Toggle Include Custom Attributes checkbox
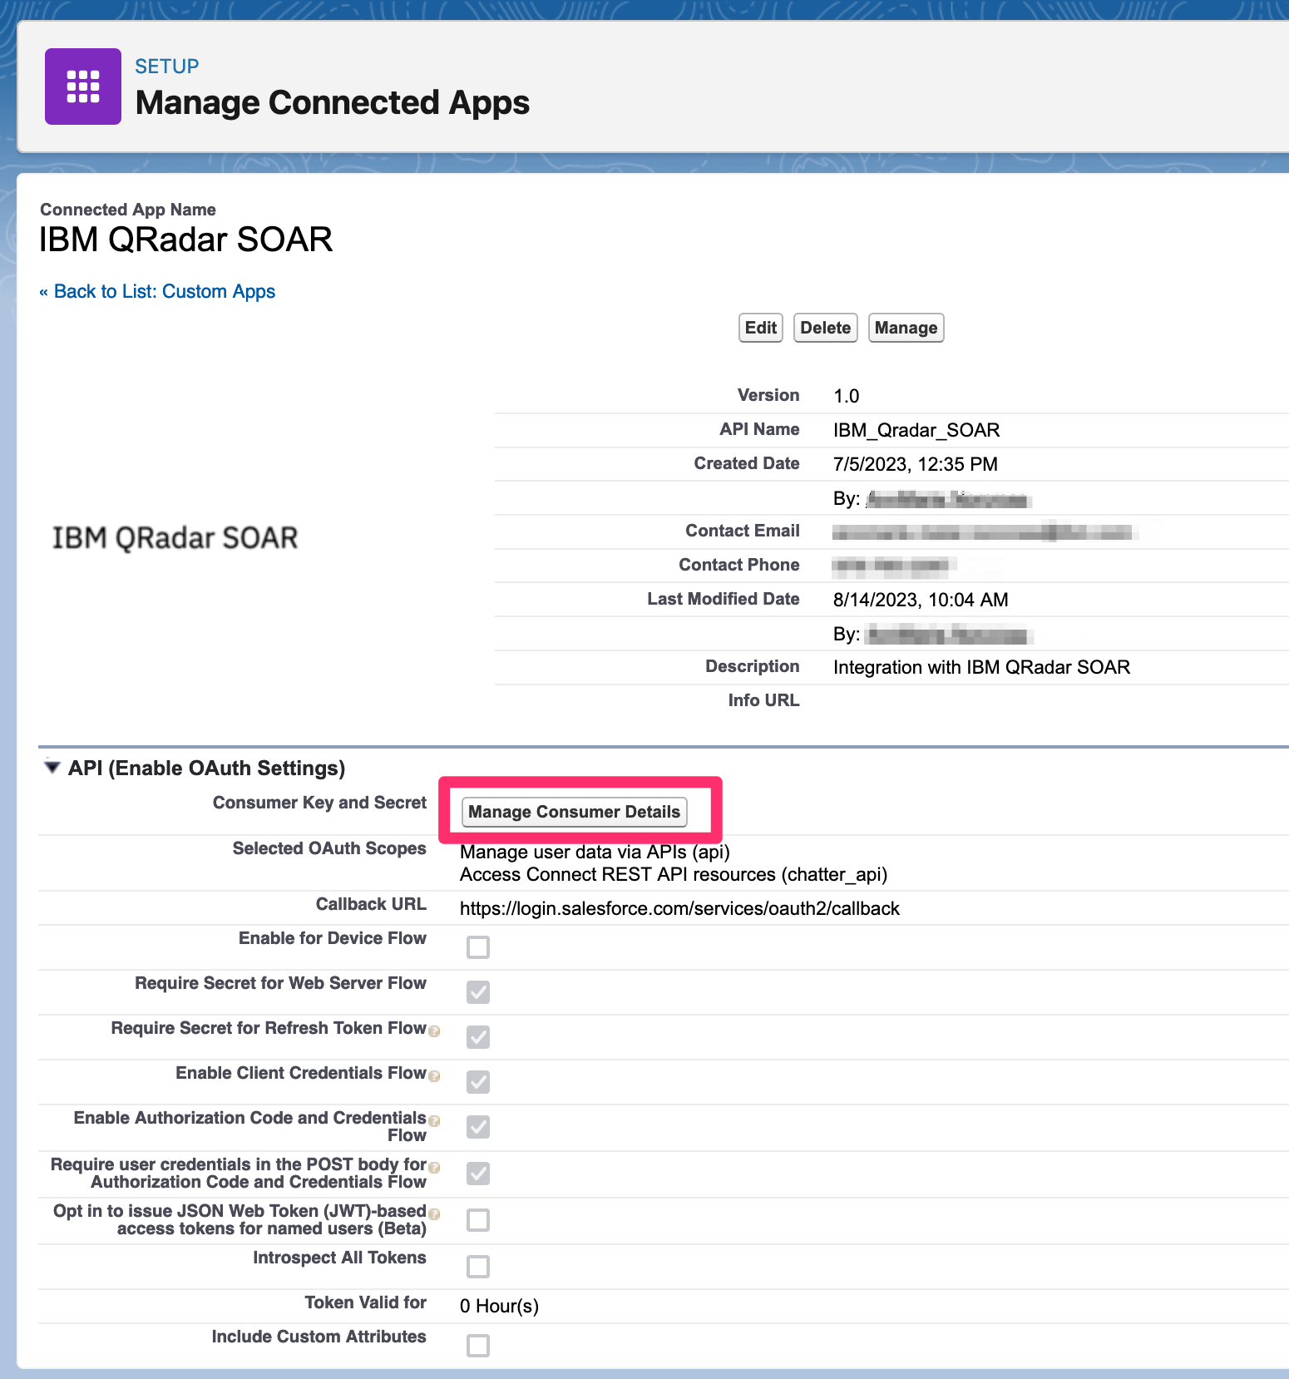The width and height of the screenshot is (1289, 1379). pyautogui.click(x=478, y=1346)
